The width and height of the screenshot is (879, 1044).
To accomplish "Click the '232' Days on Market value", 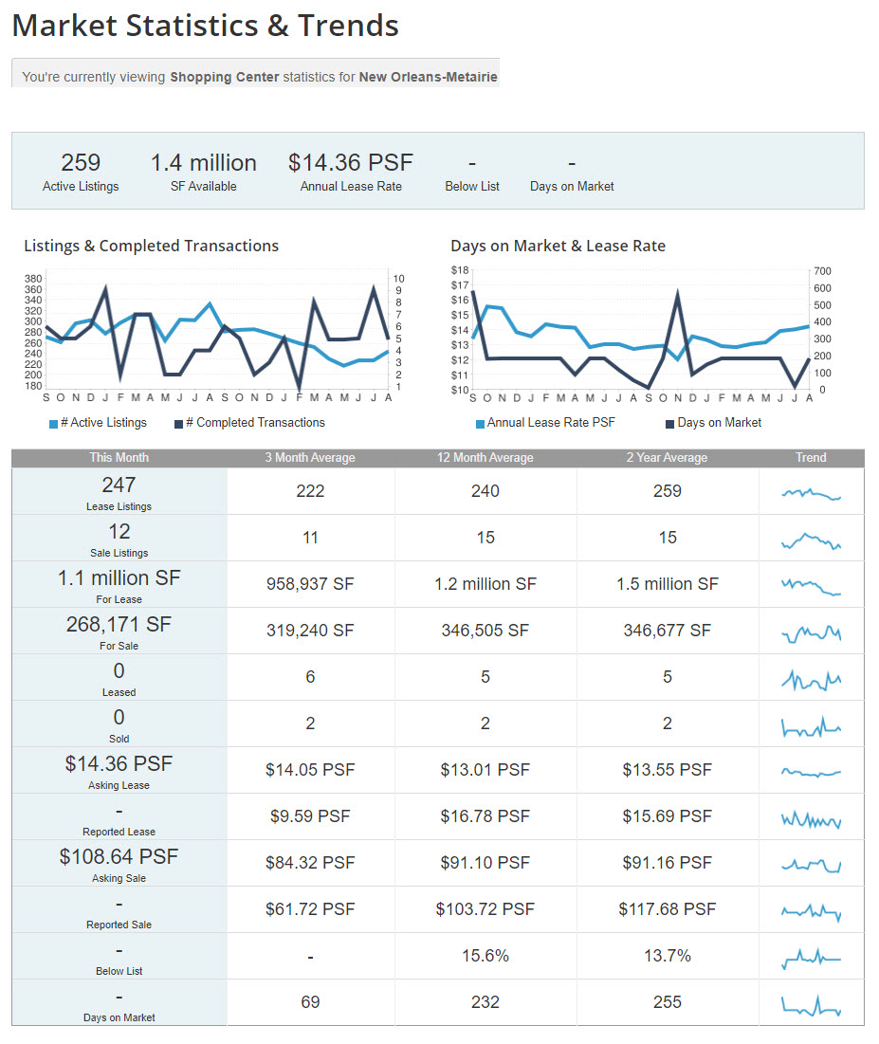I will tap(485, 1002).
